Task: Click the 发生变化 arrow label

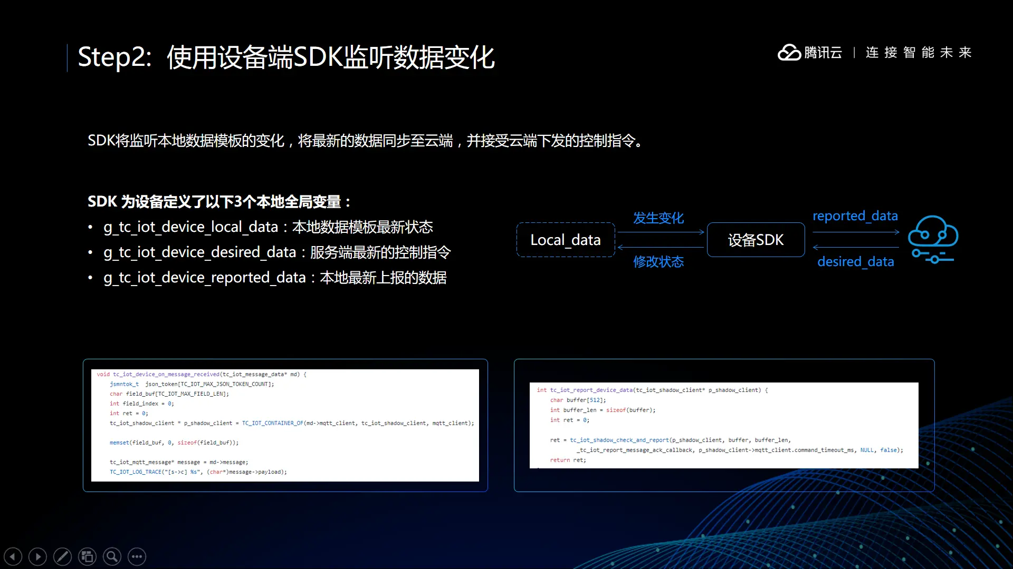Action: click(658, 218)
